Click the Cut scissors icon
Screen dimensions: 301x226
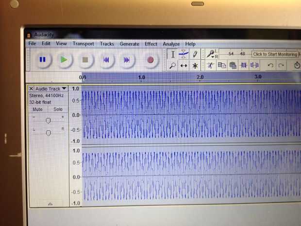210,65
